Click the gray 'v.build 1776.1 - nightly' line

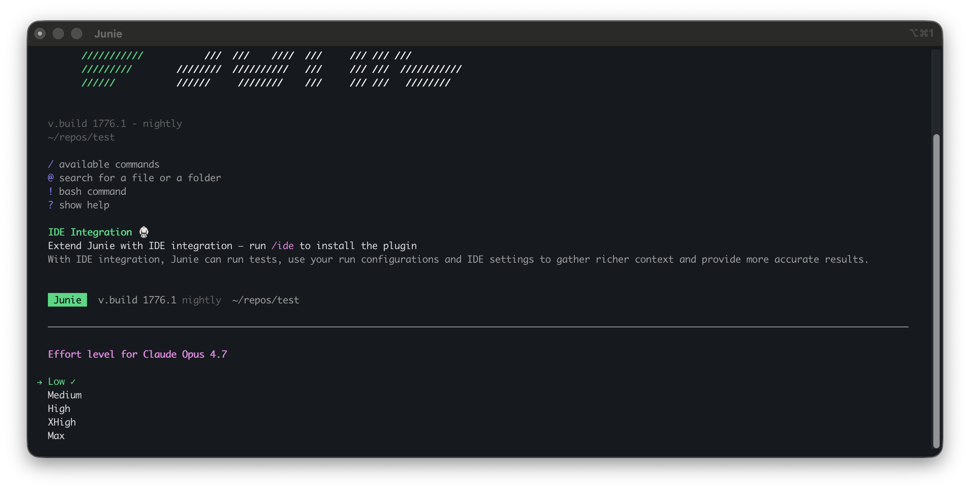coord(115,123)
